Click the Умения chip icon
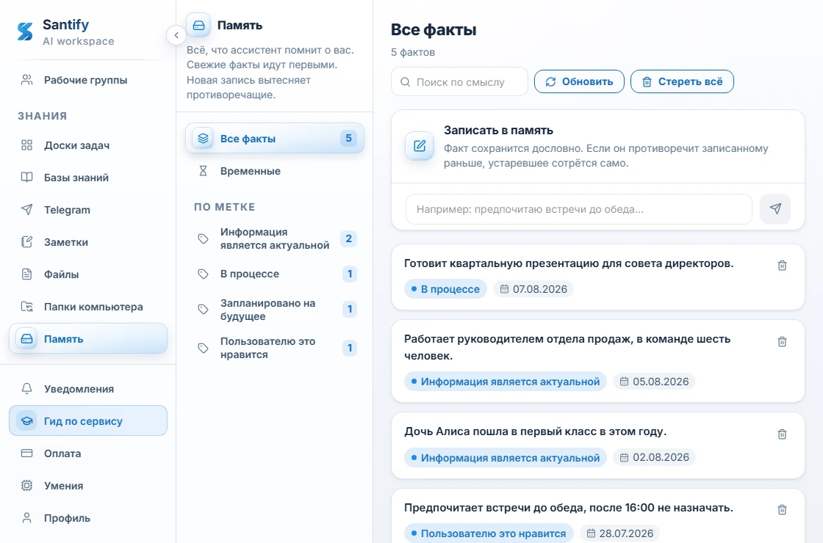The image size is (823, 543). (x=26, y=485)
